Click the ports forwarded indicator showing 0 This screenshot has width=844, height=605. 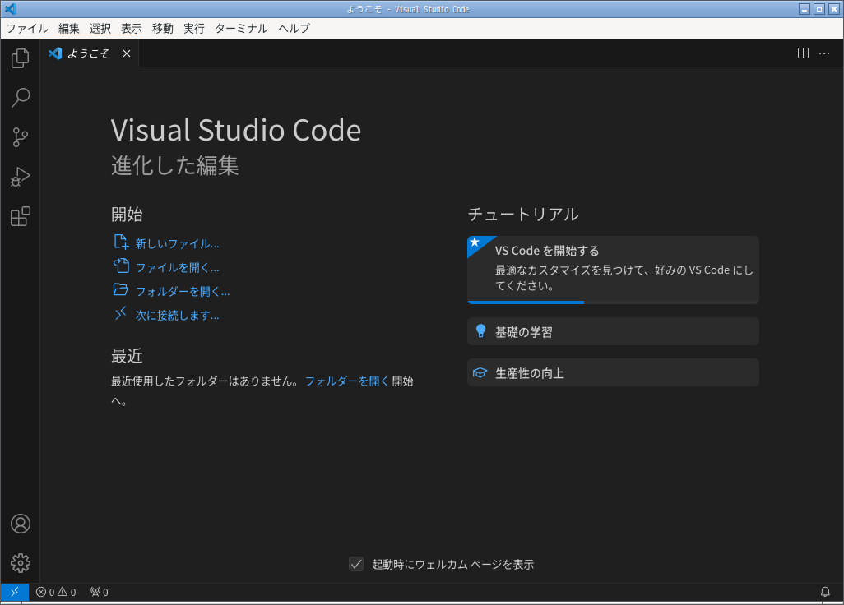point(100,592)
